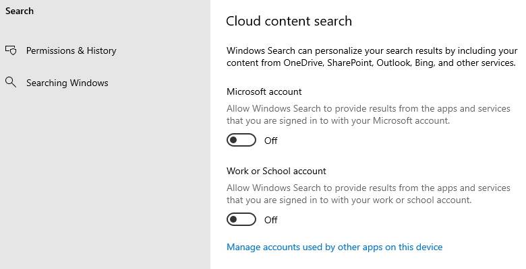
Task: Click the Microsoft account section label
Action: (264, 91)
